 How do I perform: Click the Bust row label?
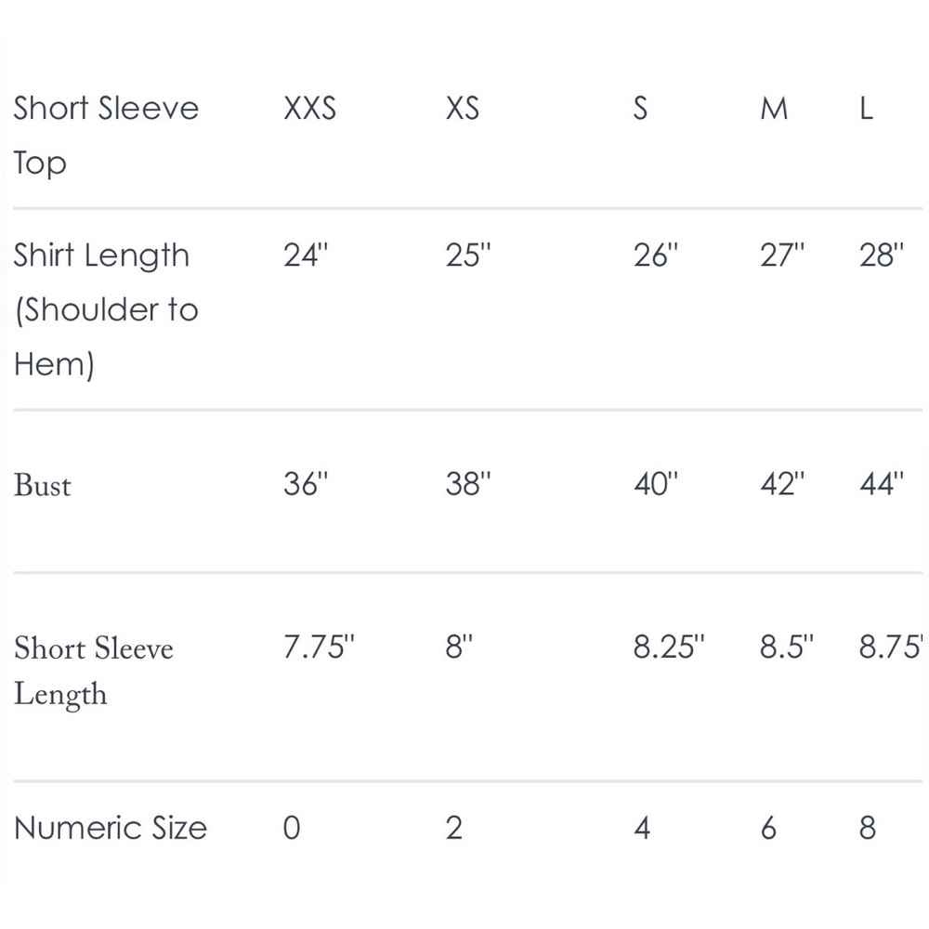(x=42, y=485)
